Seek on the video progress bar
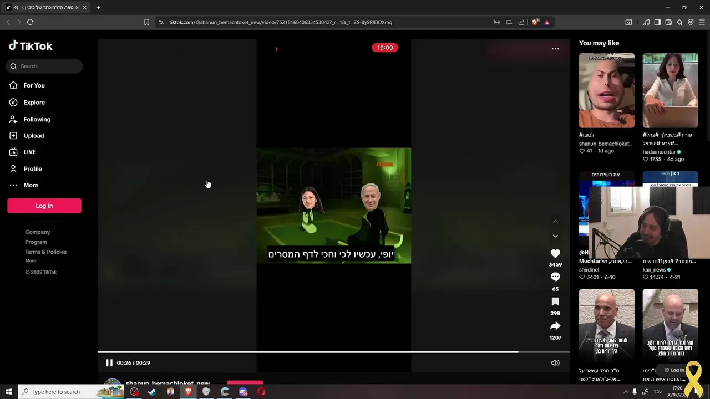 click(334, 352)
